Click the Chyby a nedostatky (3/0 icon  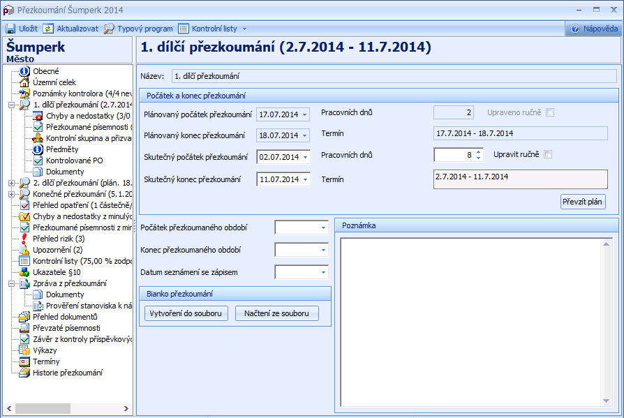coord(38,116)
